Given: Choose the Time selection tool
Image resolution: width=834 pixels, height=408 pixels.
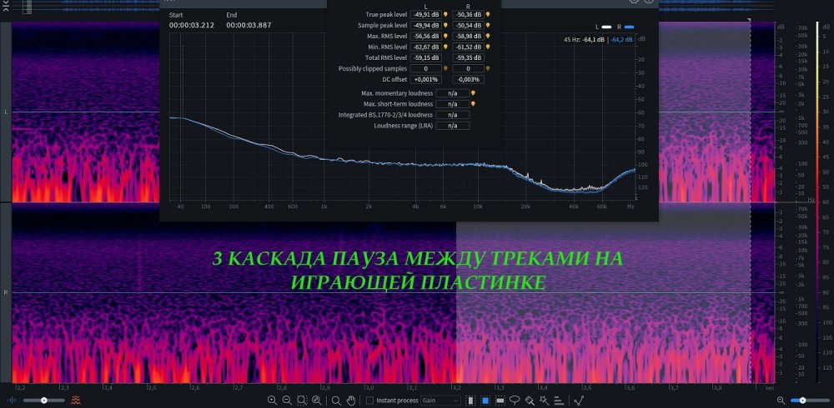Looking at the screenshot, I should tap(470, 401).
